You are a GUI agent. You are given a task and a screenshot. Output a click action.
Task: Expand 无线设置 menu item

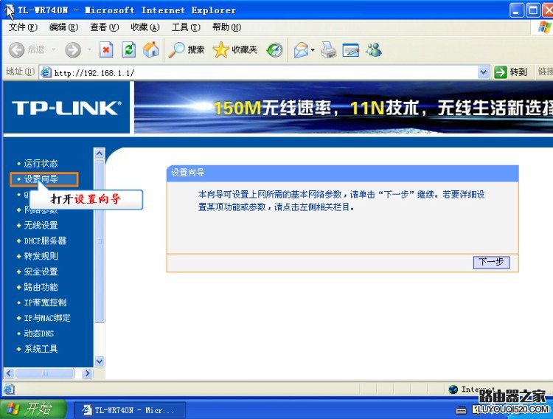click(x=41, y=225)
